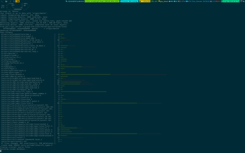The width and height of the screenshot is (245, 153).
Task: Click the "Resolving deltas: 100%" line
Action: 34,25
